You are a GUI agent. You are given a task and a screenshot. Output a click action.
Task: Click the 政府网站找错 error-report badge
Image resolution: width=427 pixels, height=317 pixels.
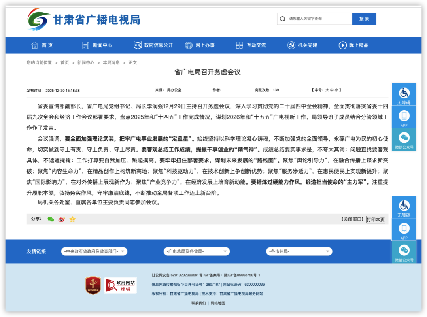(x=120, y=285)
